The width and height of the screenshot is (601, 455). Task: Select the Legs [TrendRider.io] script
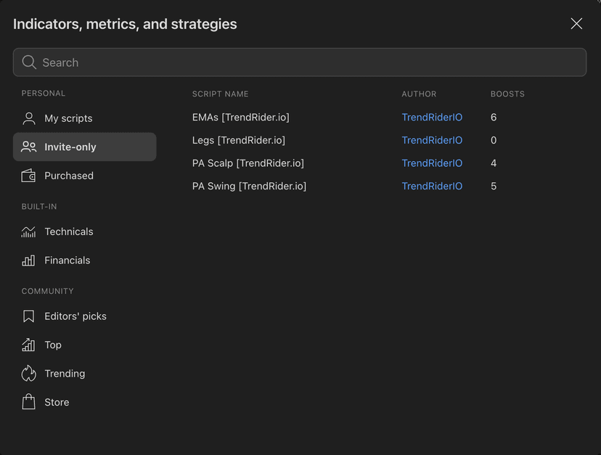click(238, 140)
